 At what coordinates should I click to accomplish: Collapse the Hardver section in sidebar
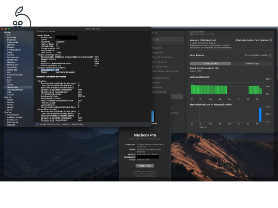click(3, 32)
